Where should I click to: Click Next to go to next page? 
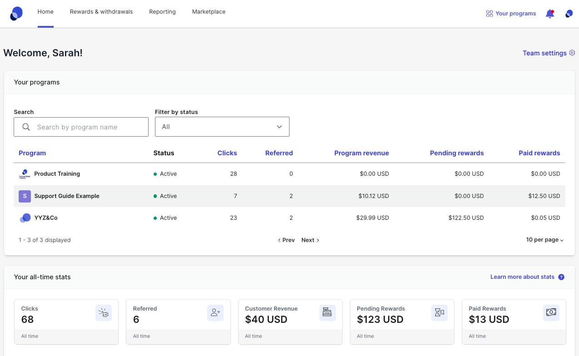[x=310, y=240]
